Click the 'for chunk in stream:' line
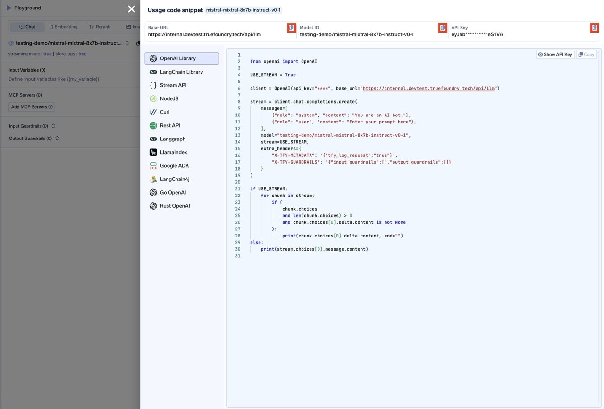The image size is (604, 409). click(287, 196)
